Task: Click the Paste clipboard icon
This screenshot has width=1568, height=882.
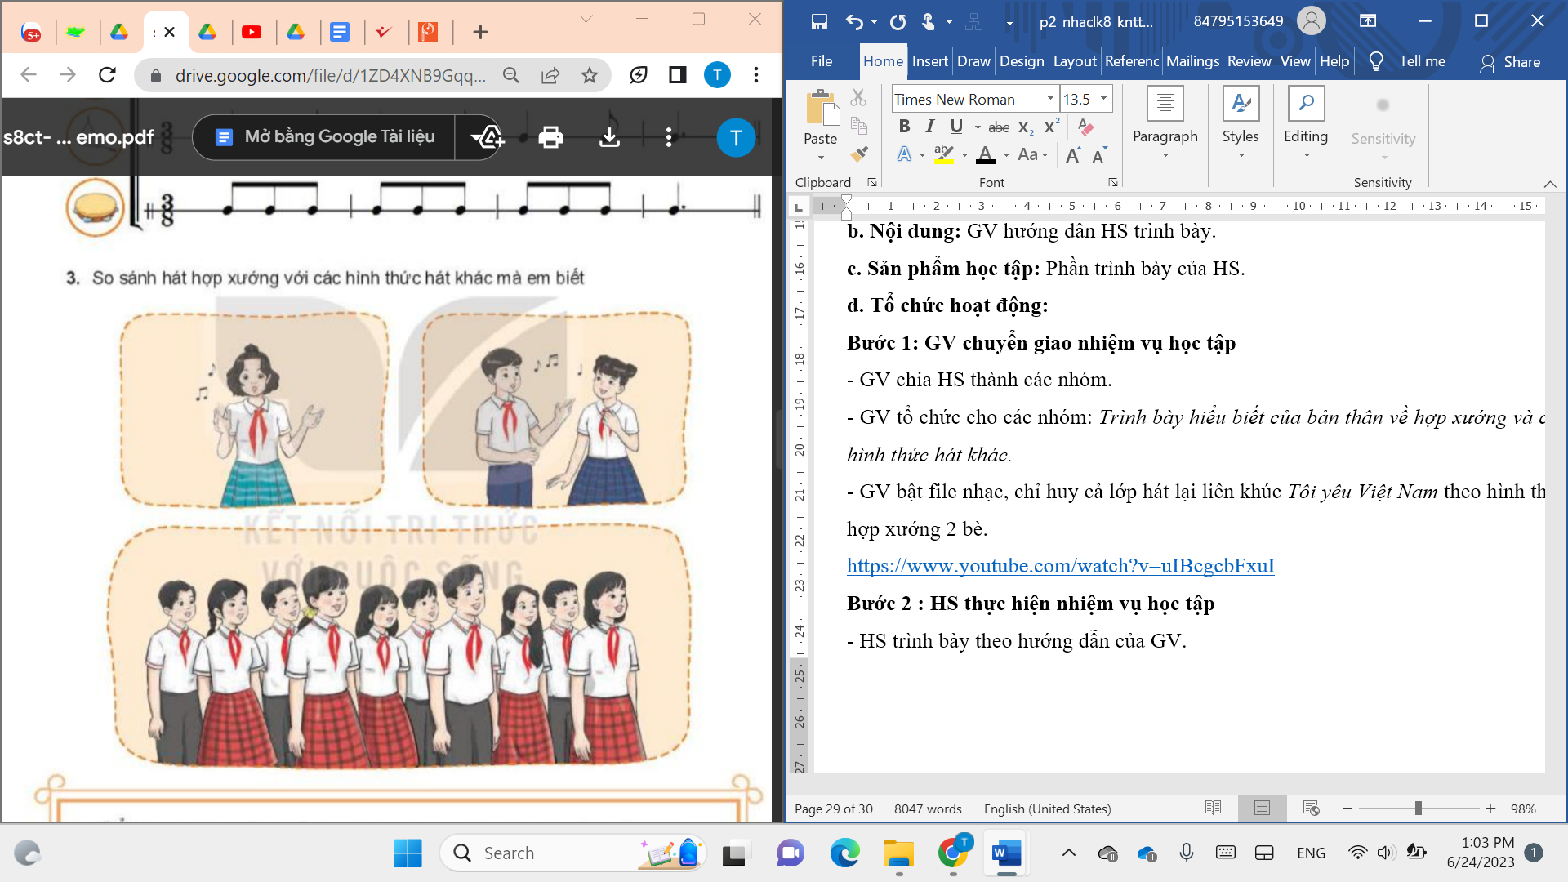Action: 821,109
